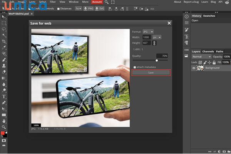Switch to the Channels tab
Image resolution: width=231 pixels, height=154 pixels.
tap(208, 51)
